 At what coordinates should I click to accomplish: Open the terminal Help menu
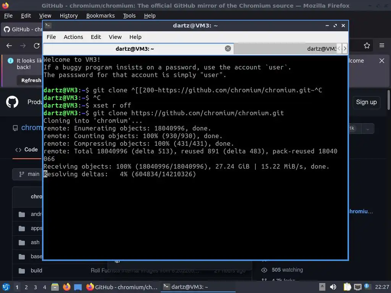click(x=136, y=37)
